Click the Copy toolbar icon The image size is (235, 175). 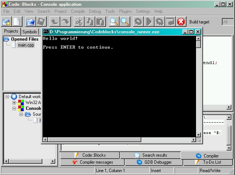click(90, 22)
